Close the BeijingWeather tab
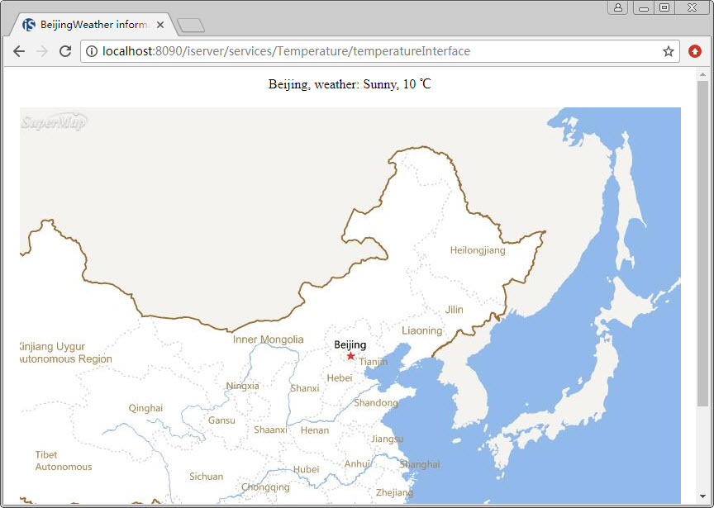The height and width of the screenshot is (508, 714). tap(160, 25)
